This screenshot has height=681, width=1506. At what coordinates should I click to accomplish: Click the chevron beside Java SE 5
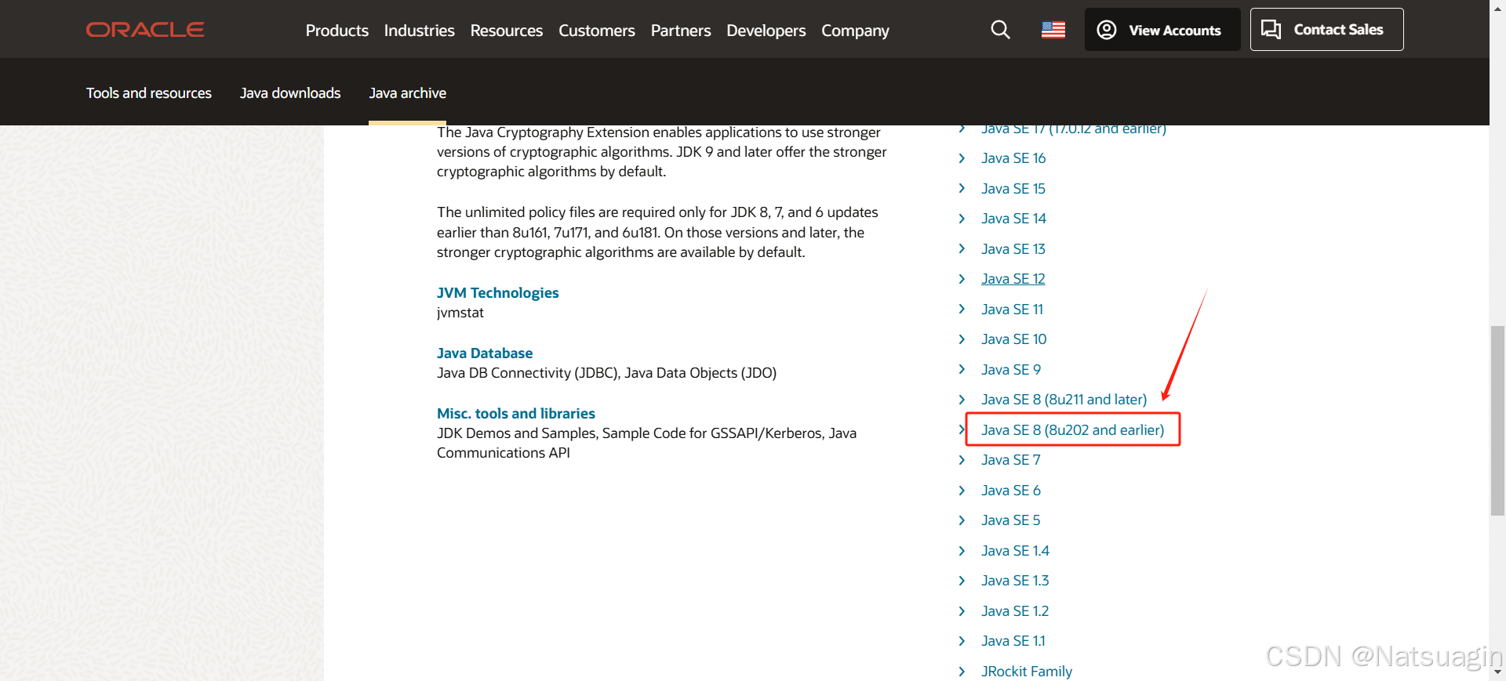(962, 520)
